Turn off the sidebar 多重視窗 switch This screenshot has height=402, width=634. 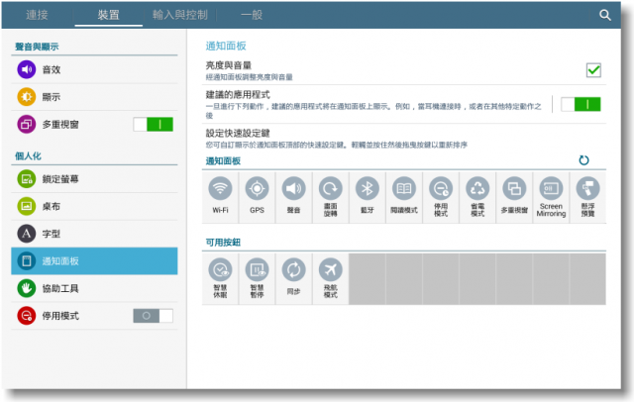[x=153, y=125]
